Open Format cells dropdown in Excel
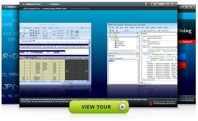Image resolution: width=198 pixels, height=121 pixels. point(61,36)
